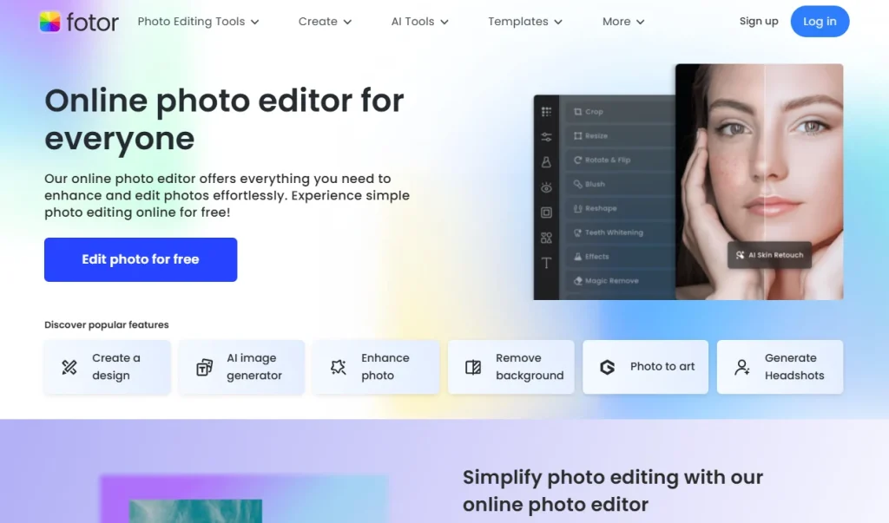The image size is (889, 523).
Task: Click the Log in button
Action: pos(820,22)
